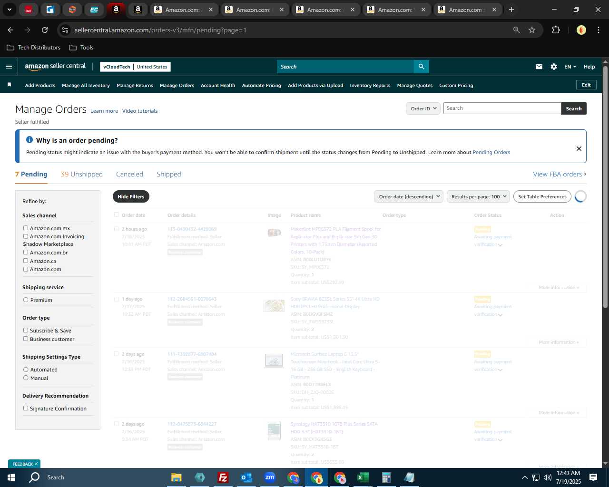
Task: Click the Amazon Seller Central logo
Action: [55, 67]
